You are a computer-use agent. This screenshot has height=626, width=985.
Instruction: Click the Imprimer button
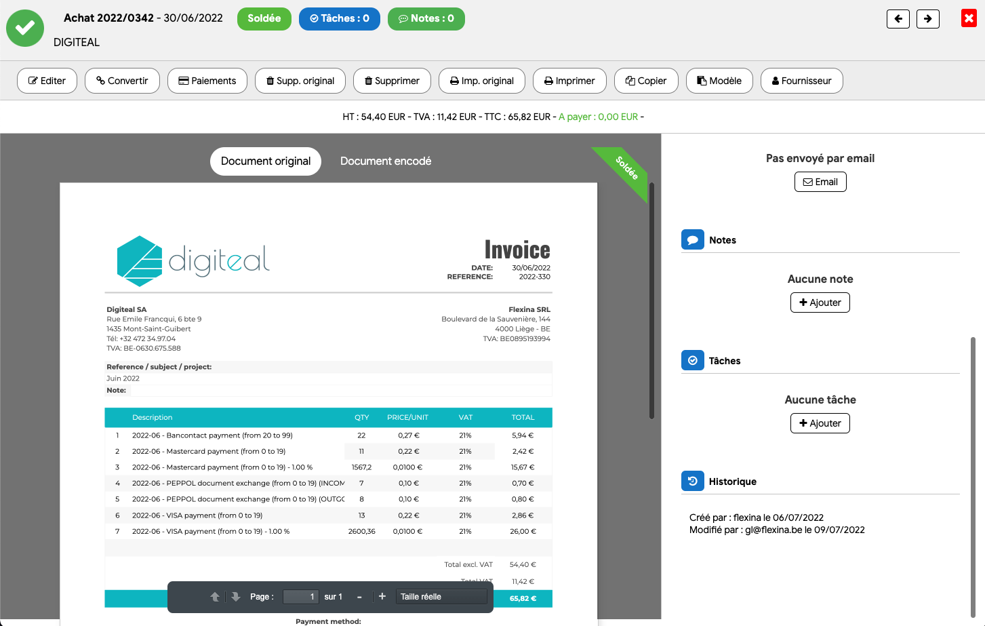(x=569, y=81)
